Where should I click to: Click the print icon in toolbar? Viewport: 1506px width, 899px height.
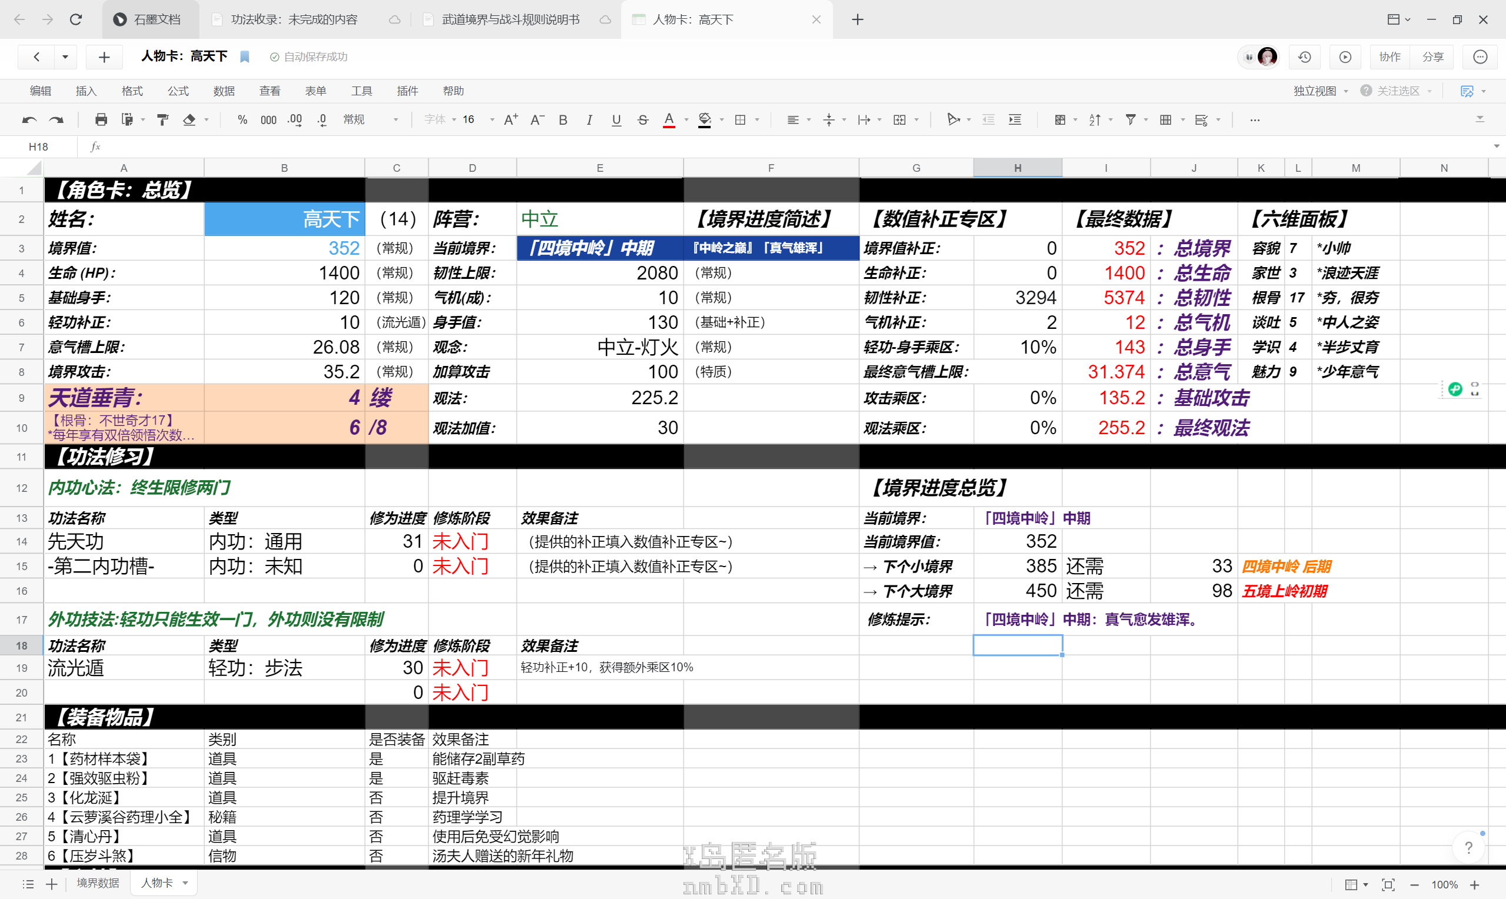click(x=101, y=120)
